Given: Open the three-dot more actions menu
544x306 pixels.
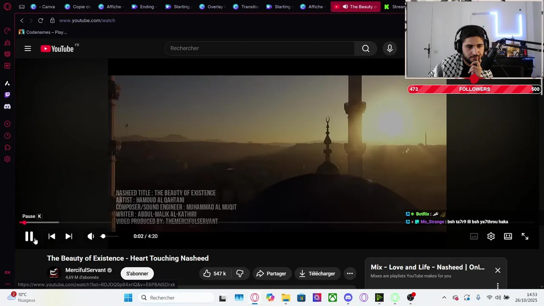Looking at the screenshot, I should pyautogui.click(x=350, y=274).
